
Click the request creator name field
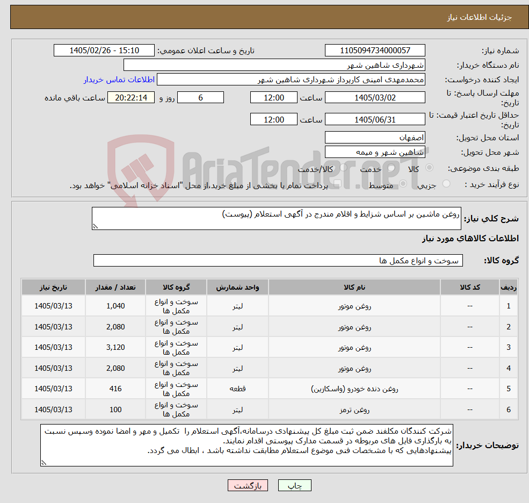(x=291, y=80)
